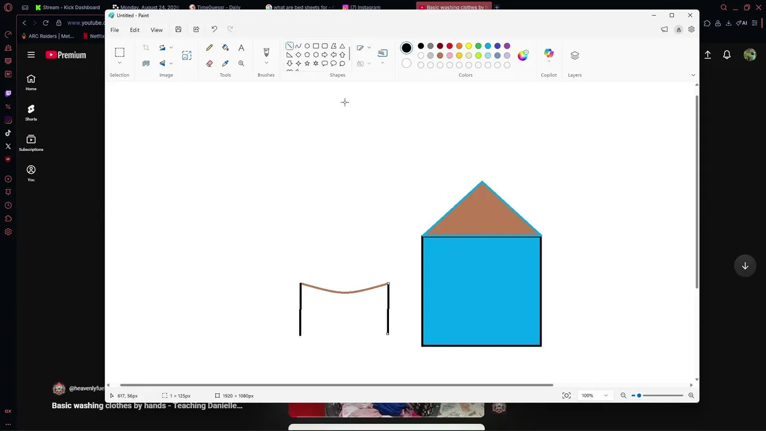Click the Save icon in Paint
Image resolution: width=766 pixels, height=431 pixels.
[x=178, y=29]
